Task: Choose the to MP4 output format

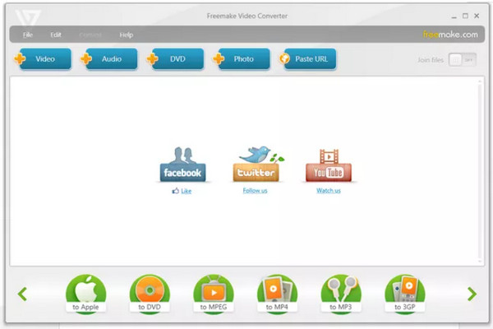Action: tap(277, 294)
